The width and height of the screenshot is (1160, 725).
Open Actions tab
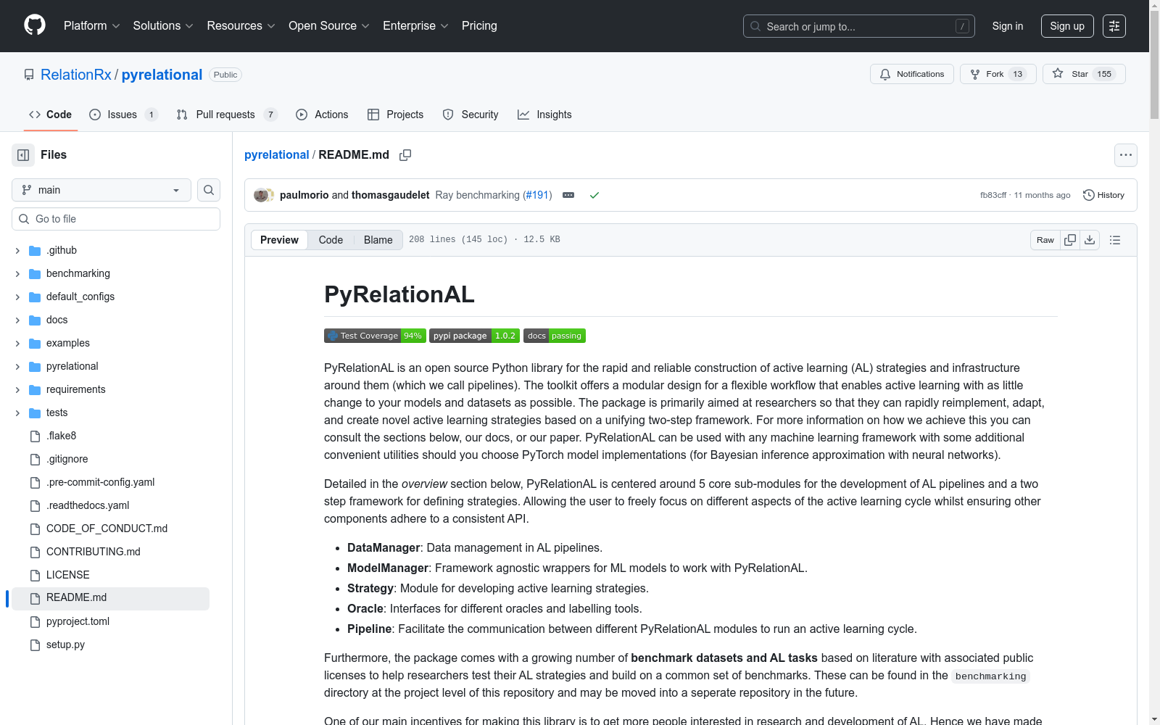[x=322, y=115]
